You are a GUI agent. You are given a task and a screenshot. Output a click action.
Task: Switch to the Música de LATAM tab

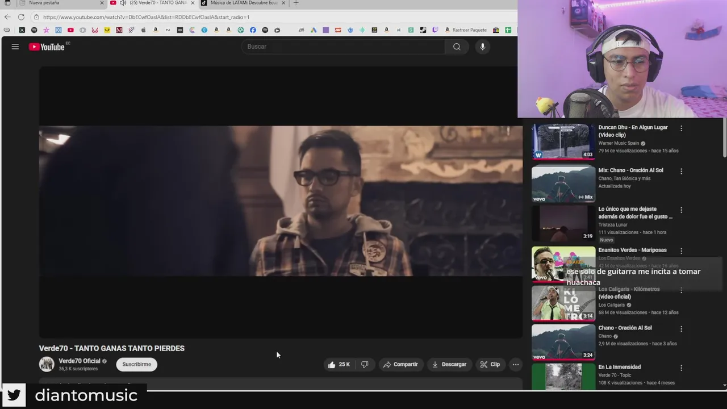pyautogui.click(x=243, y=3)
